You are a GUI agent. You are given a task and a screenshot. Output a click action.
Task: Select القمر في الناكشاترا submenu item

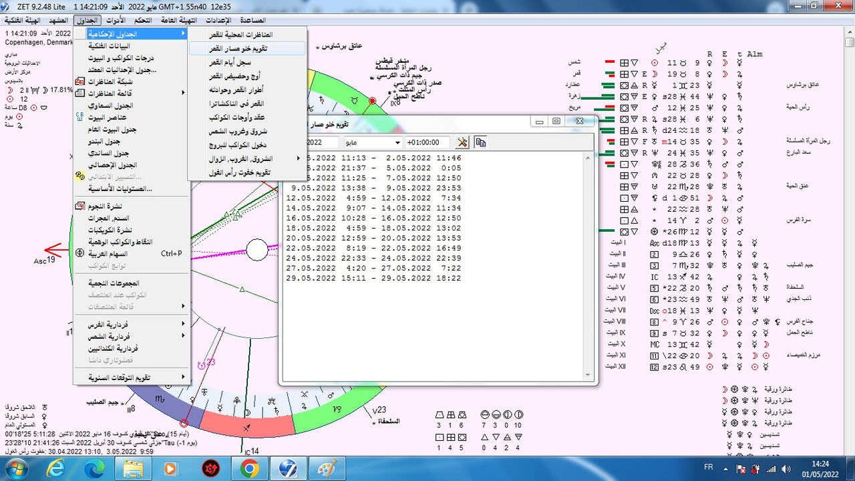(246, 104)
